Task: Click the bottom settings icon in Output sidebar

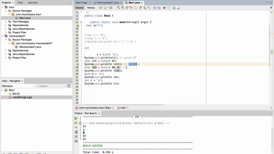Action: coord(76,141)
